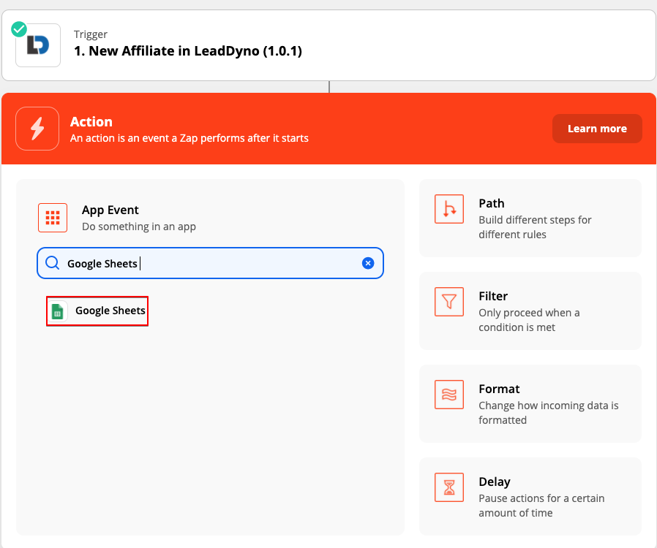Click the 'Trigger' label above the step name

[x=91, y=34]
